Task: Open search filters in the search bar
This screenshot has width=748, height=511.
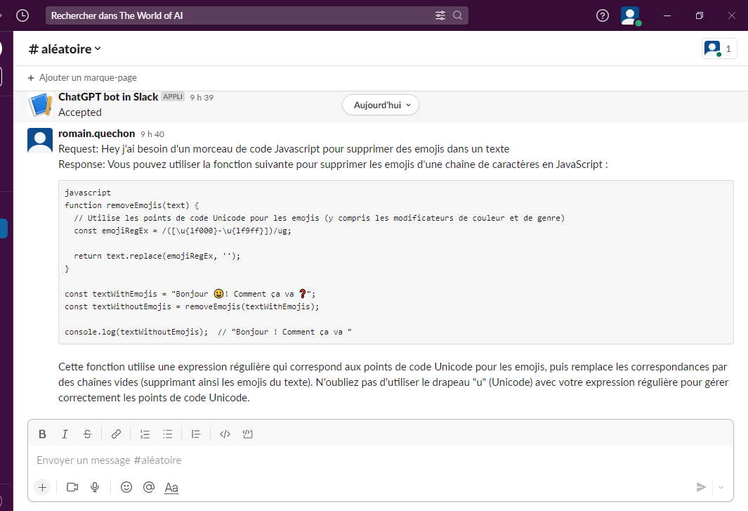Action: (440, 15)
